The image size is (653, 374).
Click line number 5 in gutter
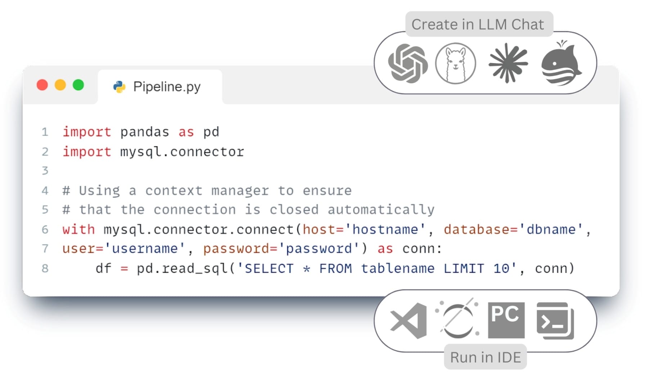click(x=45, y=209)
